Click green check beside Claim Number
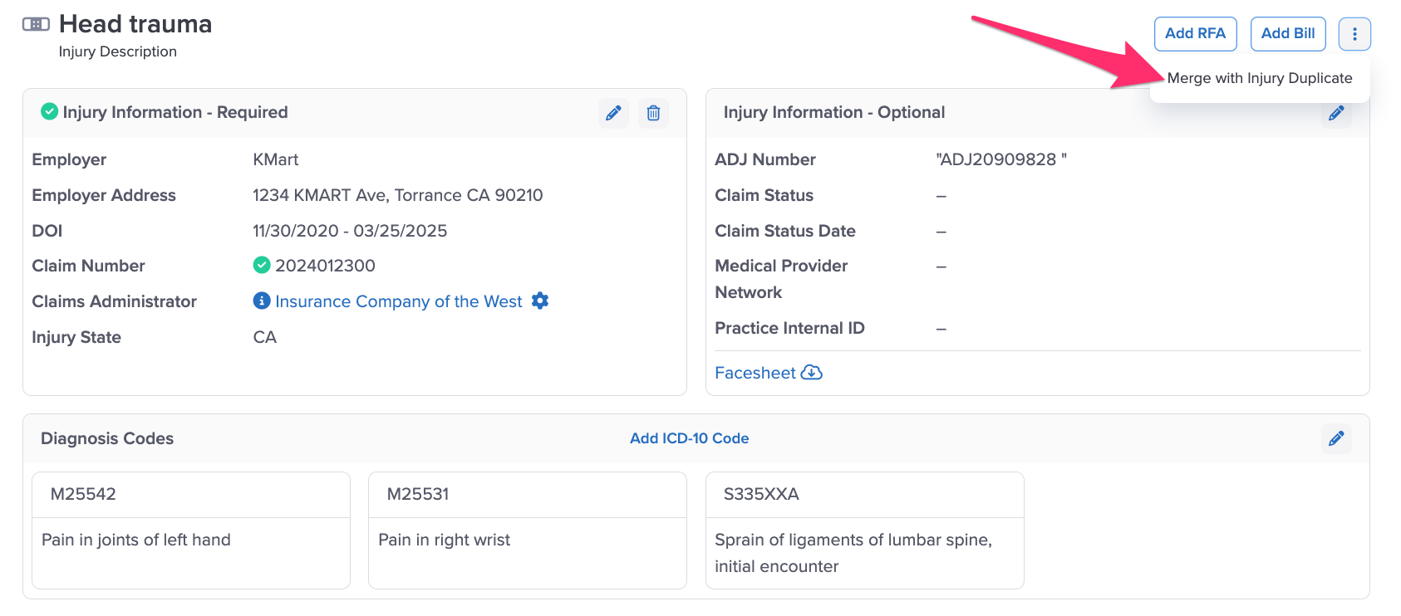The width and height of the screenshot is (1401, 616). point(262,265)
